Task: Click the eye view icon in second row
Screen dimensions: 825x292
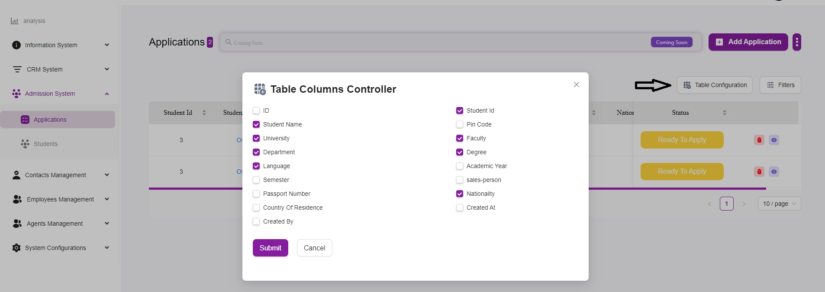Action: coord(774,172)
